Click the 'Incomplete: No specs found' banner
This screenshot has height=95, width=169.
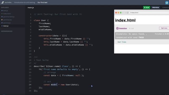[x=142, y=36]
